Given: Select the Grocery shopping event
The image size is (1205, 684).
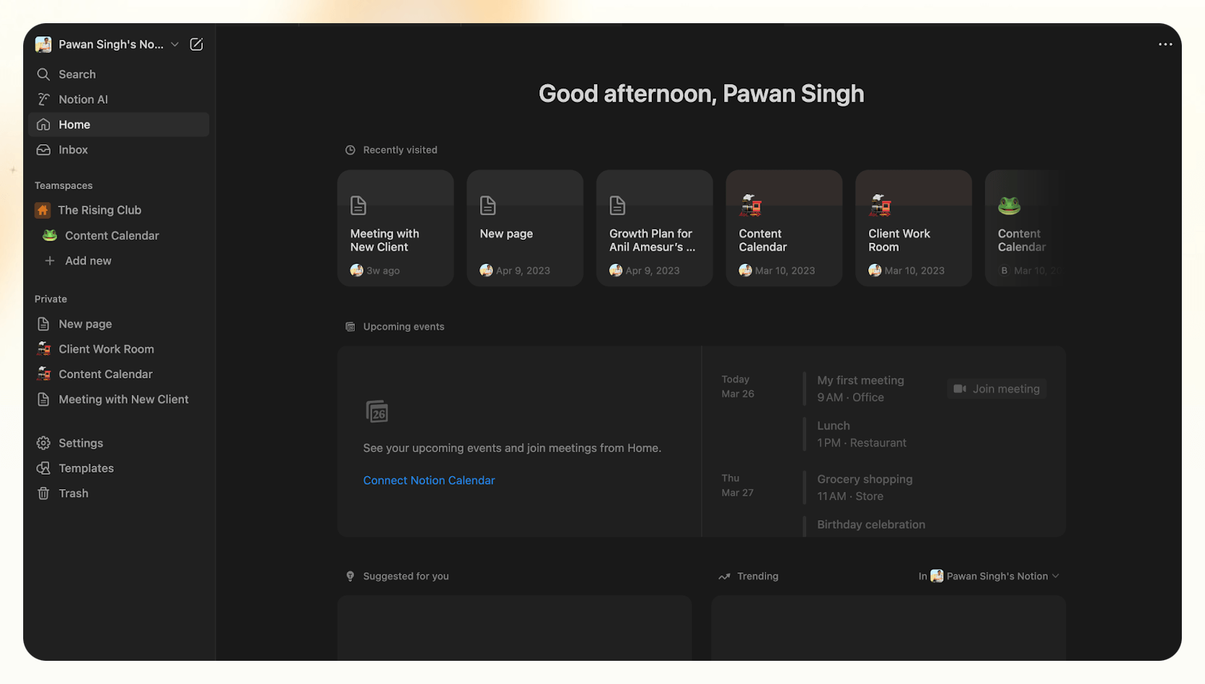Looking at the screenshot, I should tap(865, 488).
